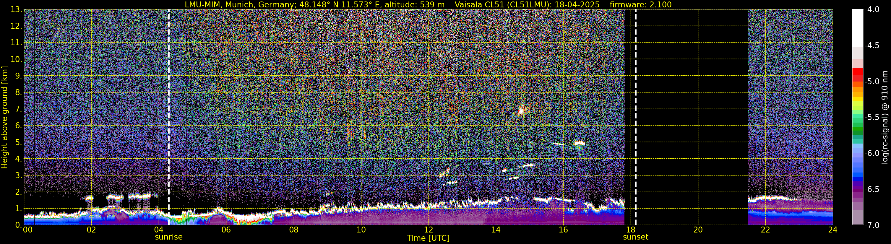Click the 'Height above ground [km]' axis label
Screen dimensions: 891x244
4,117
